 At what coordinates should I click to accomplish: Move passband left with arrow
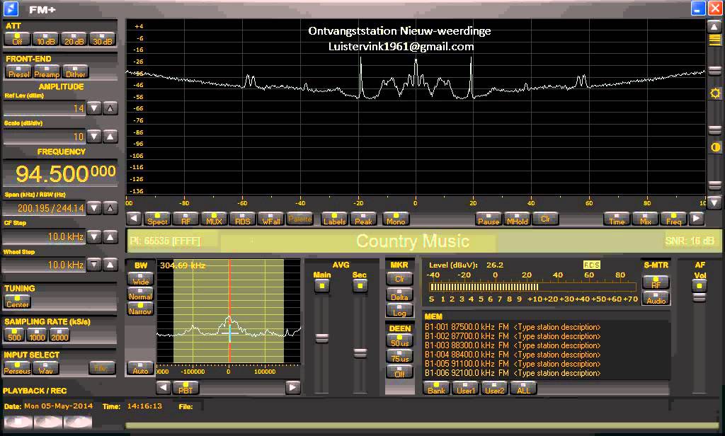164,387
